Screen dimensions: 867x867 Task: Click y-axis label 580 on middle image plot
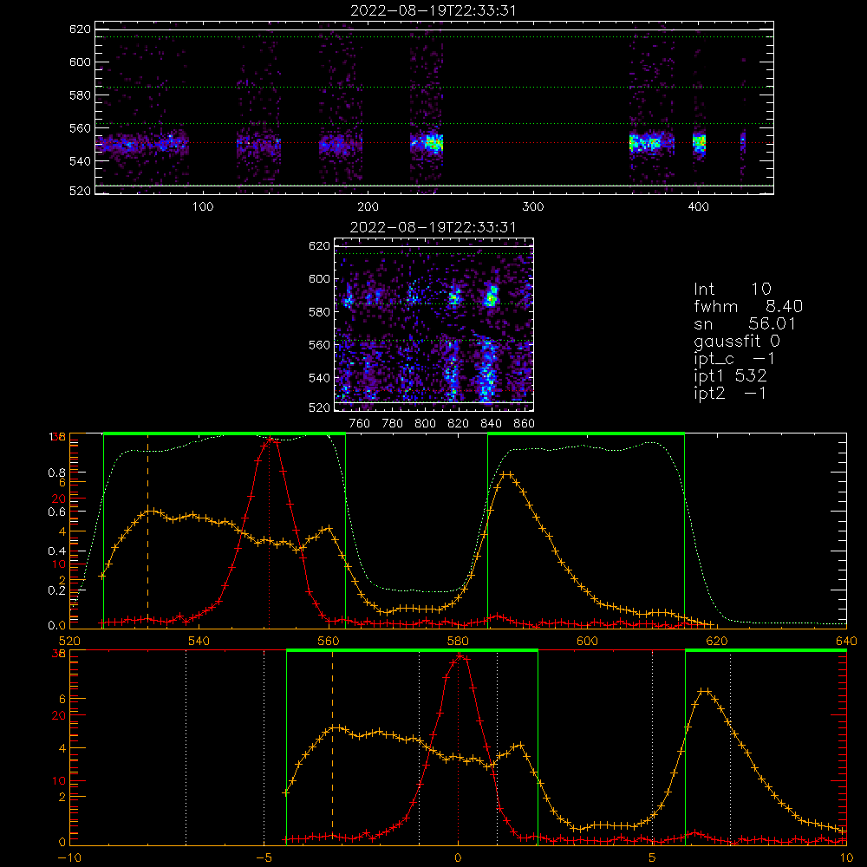tap(320, 312)
